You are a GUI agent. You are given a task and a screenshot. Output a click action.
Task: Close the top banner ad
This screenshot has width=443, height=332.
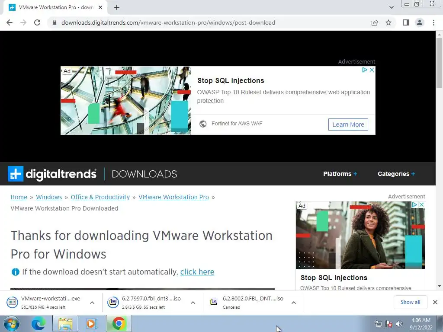click(372, 70)
